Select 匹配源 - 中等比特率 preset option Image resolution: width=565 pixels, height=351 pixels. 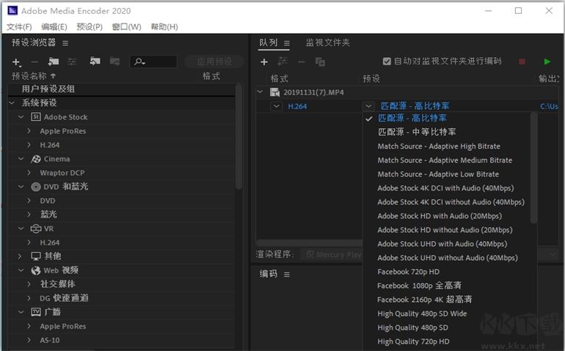(416, 132)
